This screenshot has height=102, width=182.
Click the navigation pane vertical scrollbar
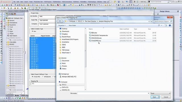pyautogui.click(x=85, y=51)
